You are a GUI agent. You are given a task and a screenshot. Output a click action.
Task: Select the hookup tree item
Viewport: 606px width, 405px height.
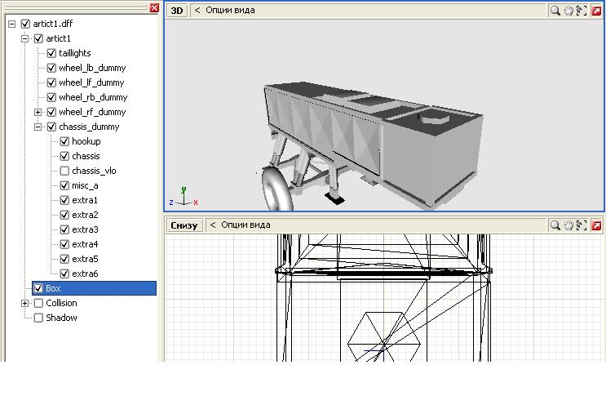click(x=86, y=141)
